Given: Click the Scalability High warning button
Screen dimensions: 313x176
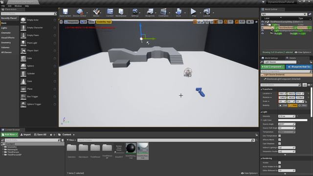Looking at the screenshot, I should [x=104, y=22].
